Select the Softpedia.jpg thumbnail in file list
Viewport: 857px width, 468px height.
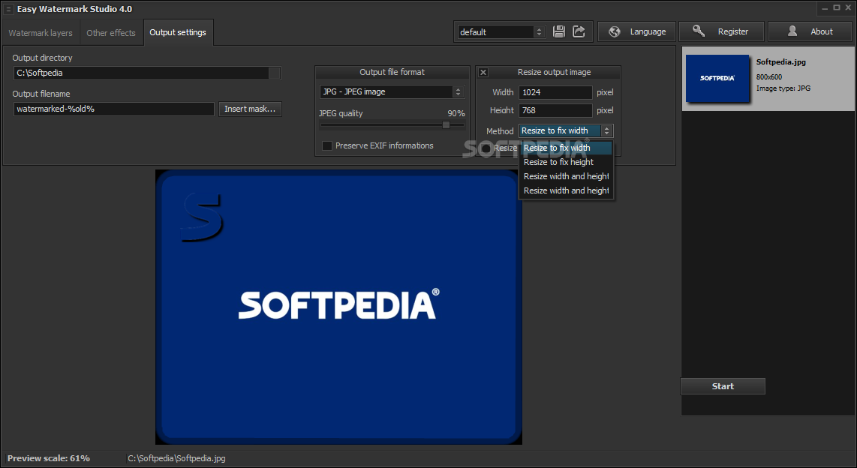(717, 78)
